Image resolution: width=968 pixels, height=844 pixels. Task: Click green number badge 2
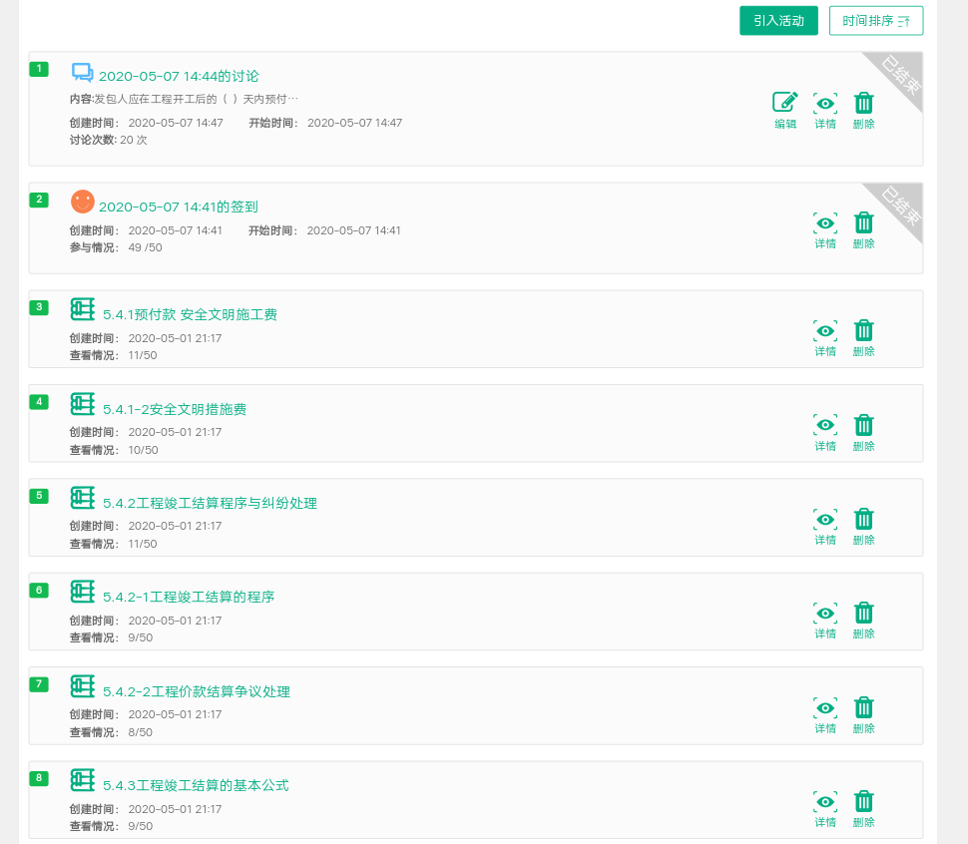point(39,200)
